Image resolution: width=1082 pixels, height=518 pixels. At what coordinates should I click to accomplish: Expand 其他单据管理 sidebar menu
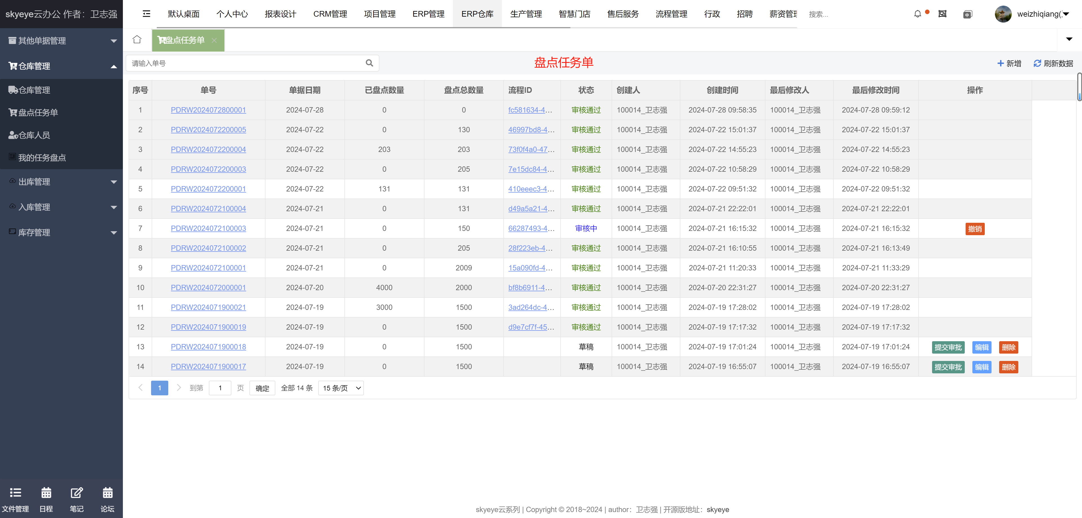click(61, 41)
